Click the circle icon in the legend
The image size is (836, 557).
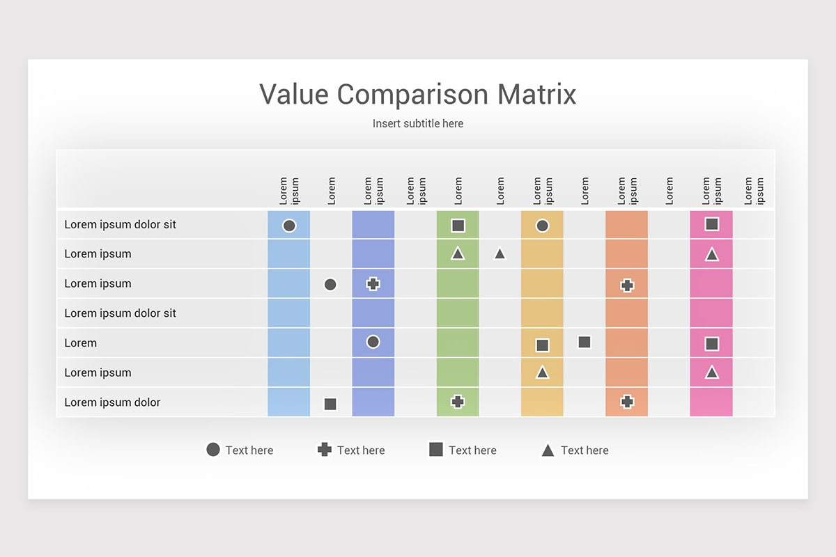(213, 450)
